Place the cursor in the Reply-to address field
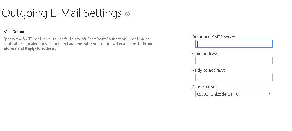The width and height of the screenshot is (292, 131). [x=234, y=77]
